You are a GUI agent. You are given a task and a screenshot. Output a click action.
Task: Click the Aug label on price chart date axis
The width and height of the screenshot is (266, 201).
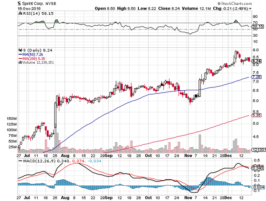(65, 156)
